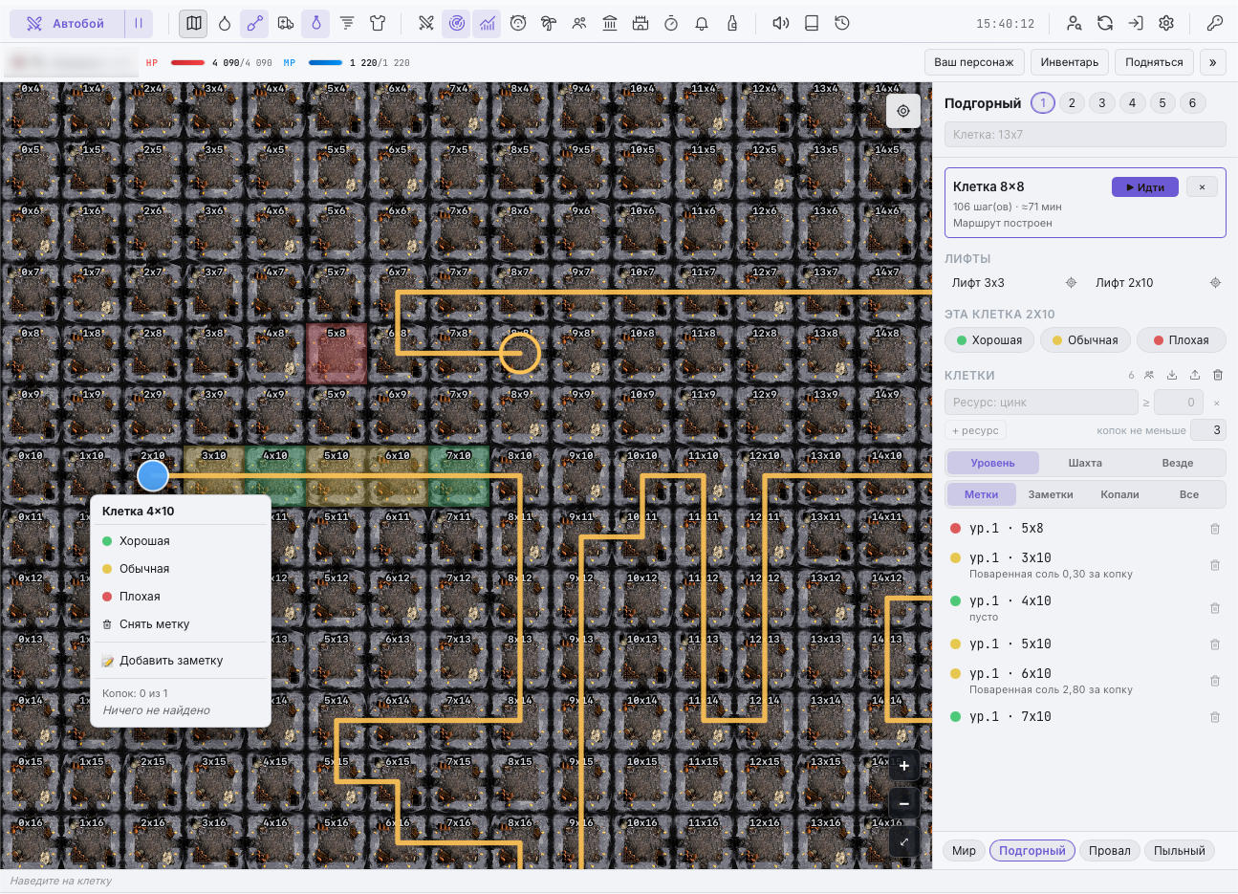This screenshot has width=1238, height=894.
Task: Open the history clock icon
Action: click(x=842, y=23)
